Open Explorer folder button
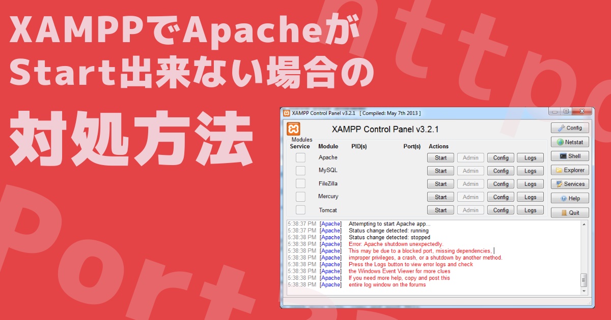Image resolution: width=611 pixels, height=320 pixels. tap(570, 170)
